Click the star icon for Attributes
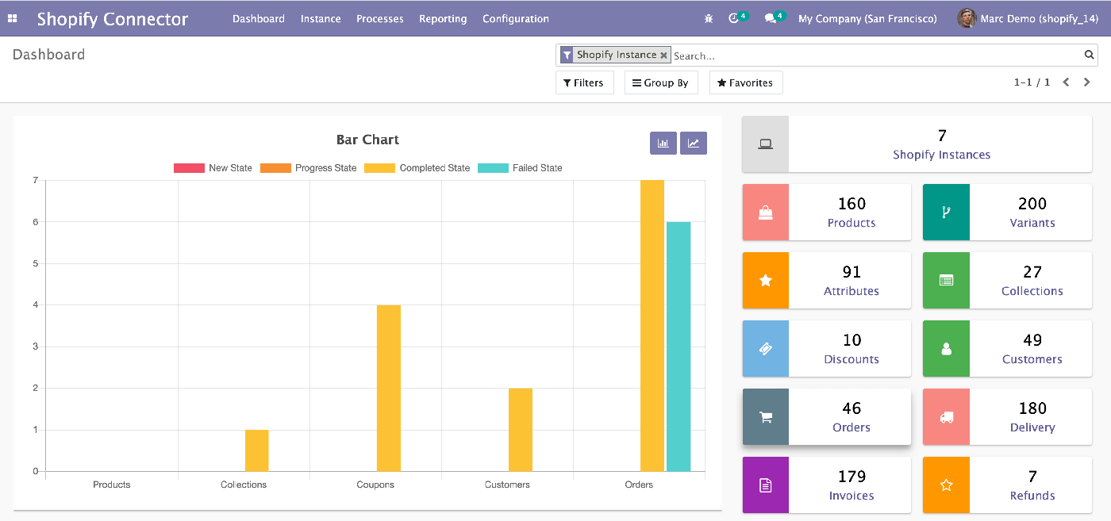 click(x=766, y=281)
